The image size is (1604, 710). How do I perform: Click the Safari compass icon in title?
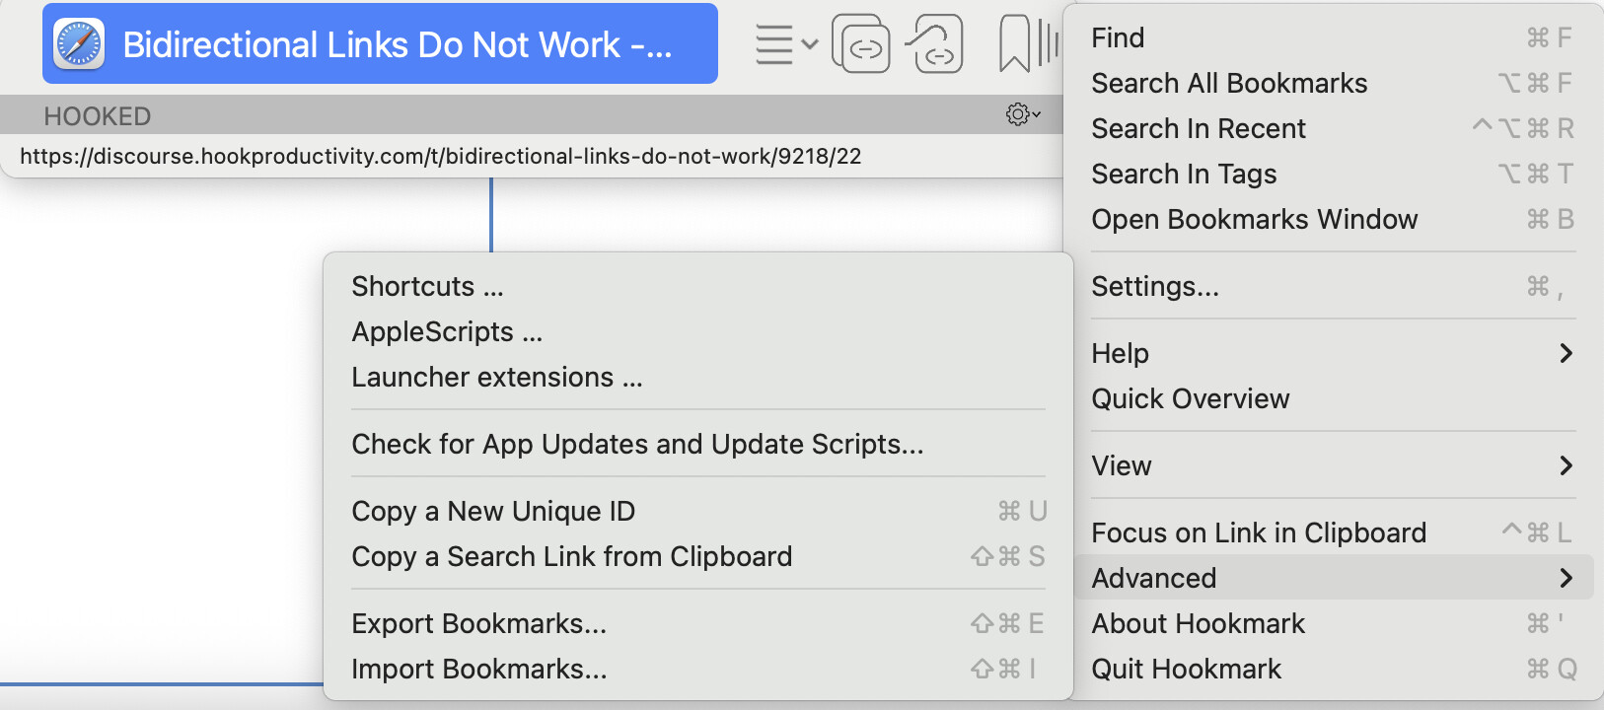coord(79,44)
